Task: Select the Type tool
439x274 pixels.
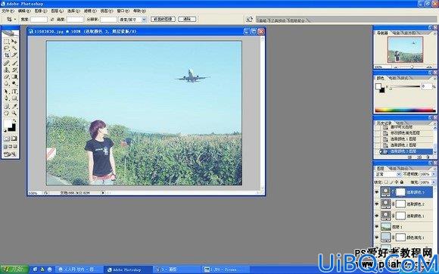Action: [14, 91]
